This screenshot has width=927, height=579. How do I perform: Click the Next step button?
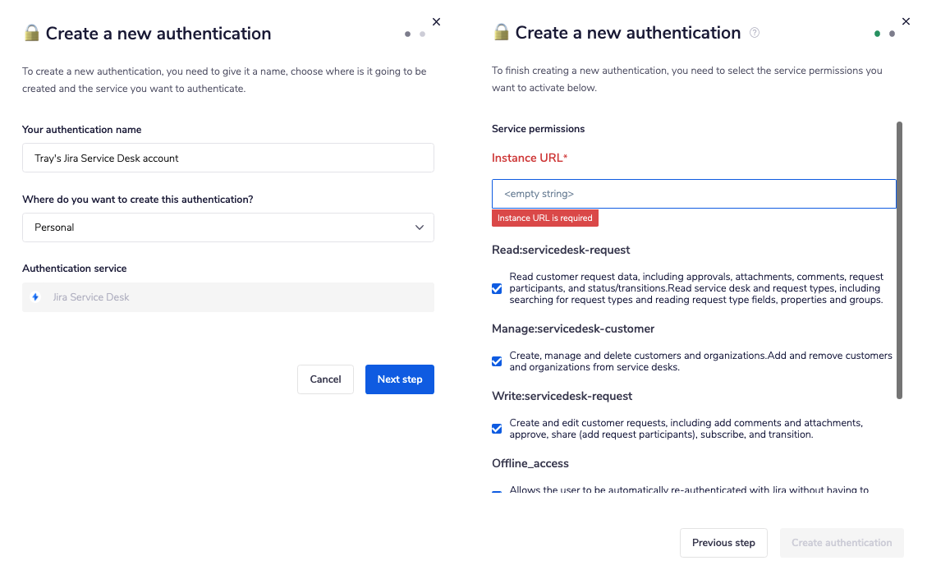click(x=399, y=379)
